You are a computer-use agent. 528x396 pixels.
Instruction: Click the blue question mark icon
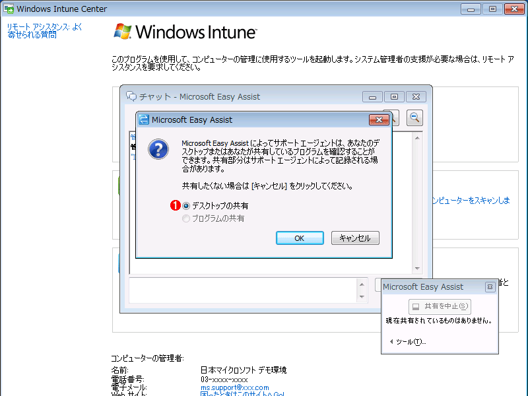pos(158,149)
